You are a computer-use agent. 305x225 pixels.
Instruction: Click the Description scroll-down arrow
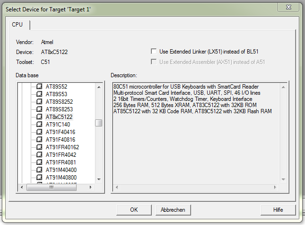click(x=283, y=179)
